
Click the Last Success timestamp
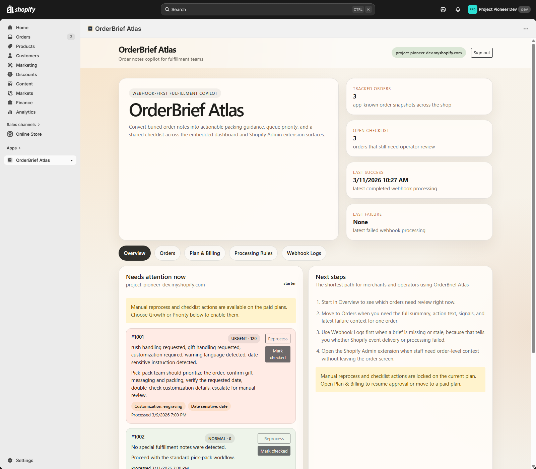381,180
